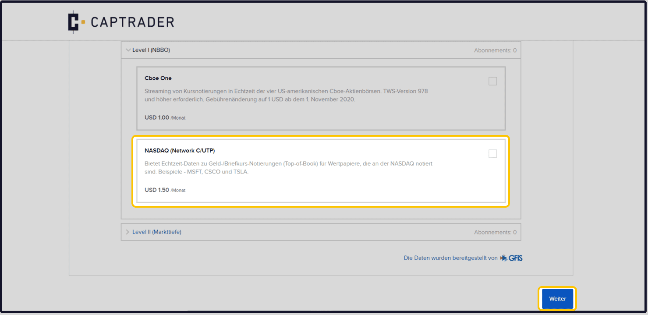648x315 pixels.
Task: Click the Level I (NBBO) label
Action: 151,50
